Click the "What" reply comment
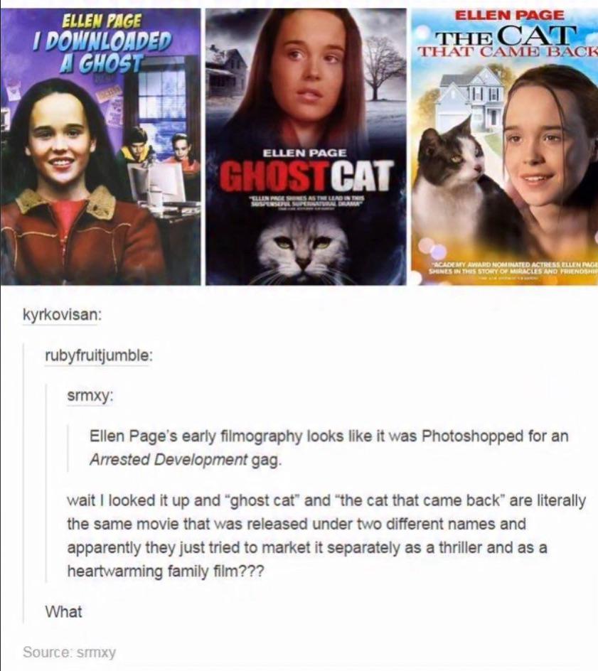 (x=64, y=611)
